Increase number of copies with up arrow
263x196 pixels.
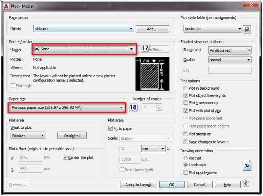159,106
